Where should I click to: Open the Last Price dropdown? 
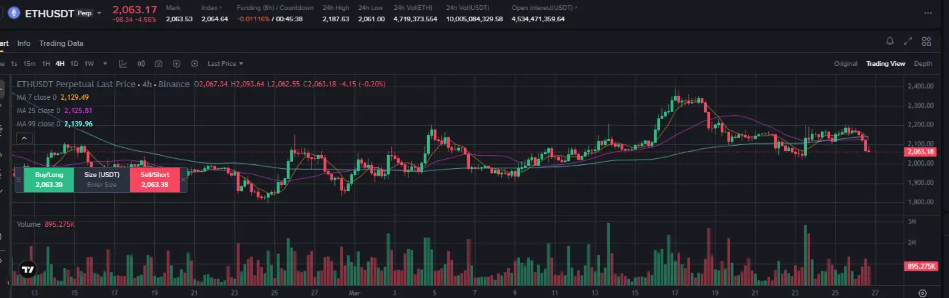coord(226,64)
